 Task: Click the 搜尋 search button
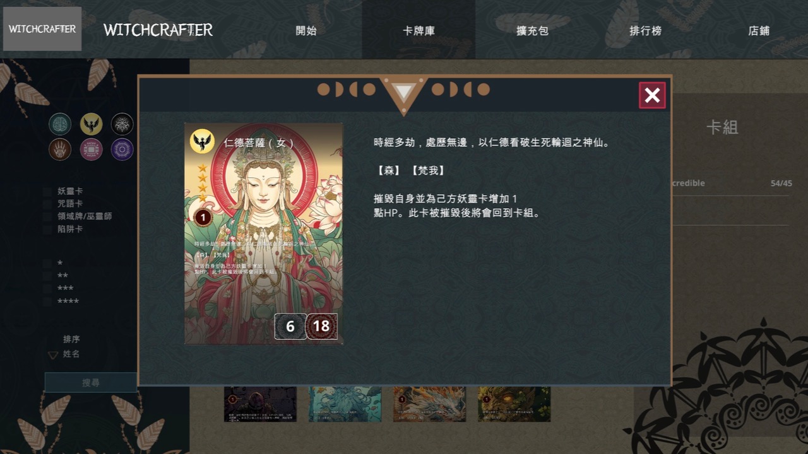[91, 383]
